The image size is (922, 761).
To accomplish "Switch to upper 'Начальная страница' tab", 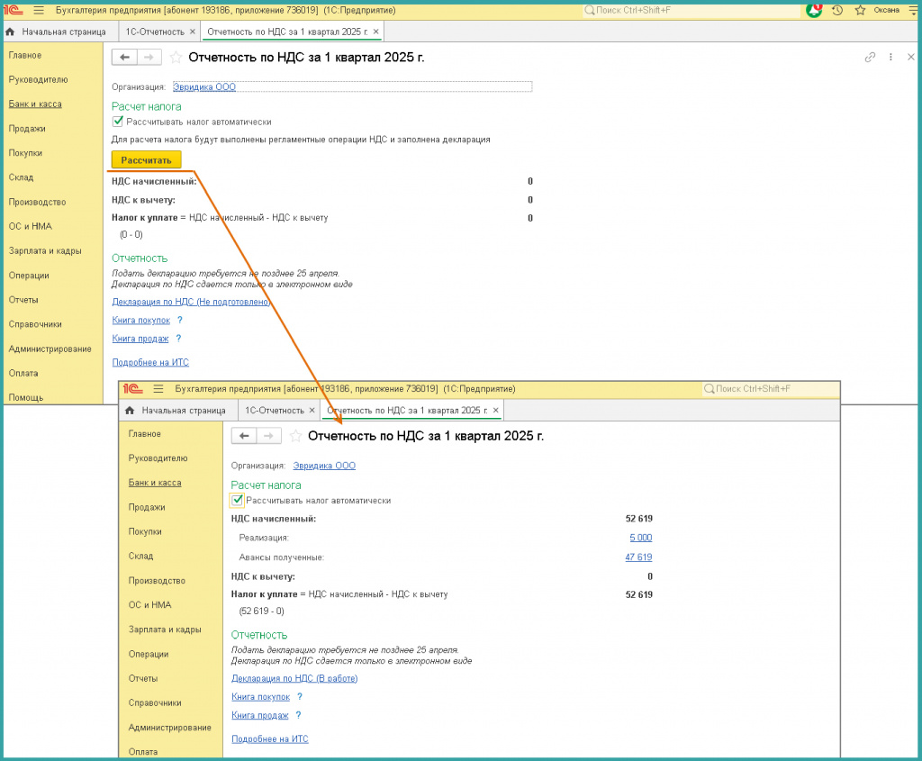I will tap(59, 32).
